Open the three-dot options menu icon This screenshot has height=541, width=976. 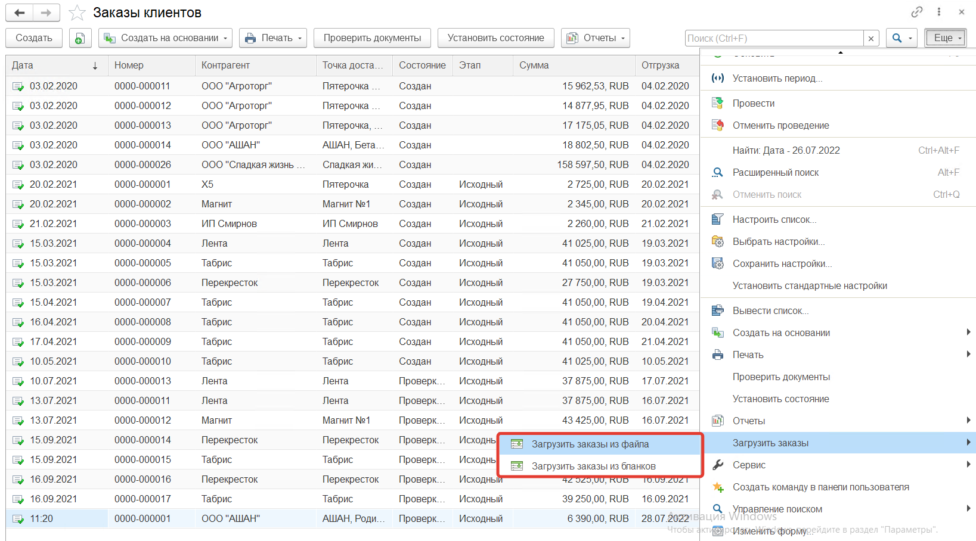939,12
